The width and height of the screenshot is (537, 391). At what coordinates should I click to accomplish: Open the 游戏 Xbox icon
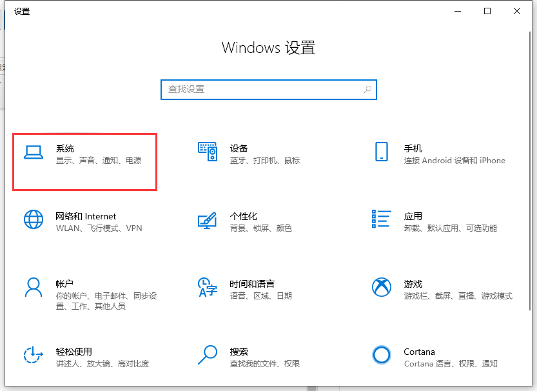coord(382,287)
